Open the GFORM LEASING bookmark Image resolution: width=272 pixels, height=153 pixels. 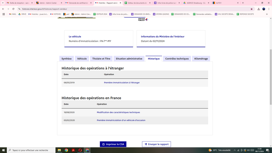(161, 14)
